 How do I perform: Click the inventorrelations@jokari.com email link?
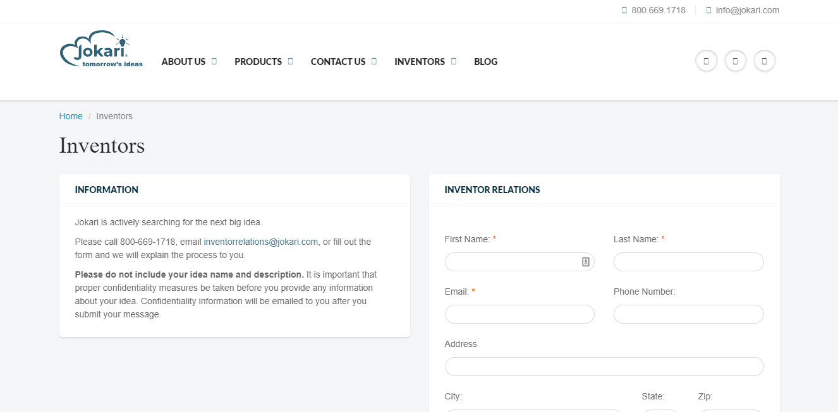pos(261,242)
